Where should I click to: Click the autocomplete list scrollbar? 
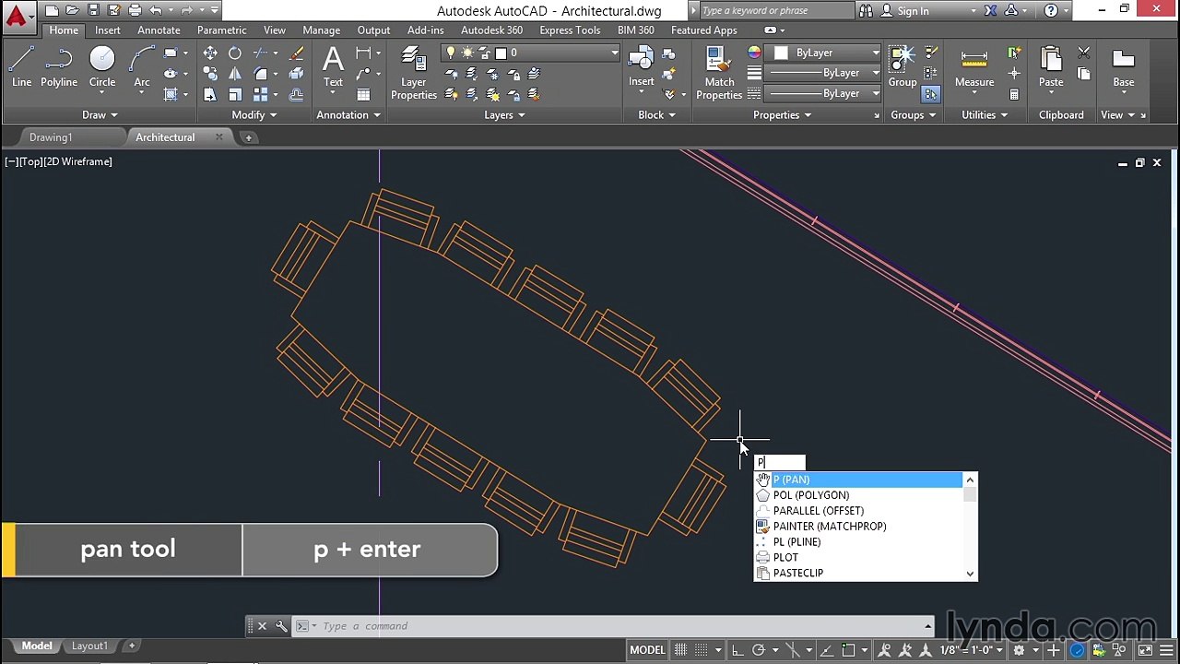970,527
